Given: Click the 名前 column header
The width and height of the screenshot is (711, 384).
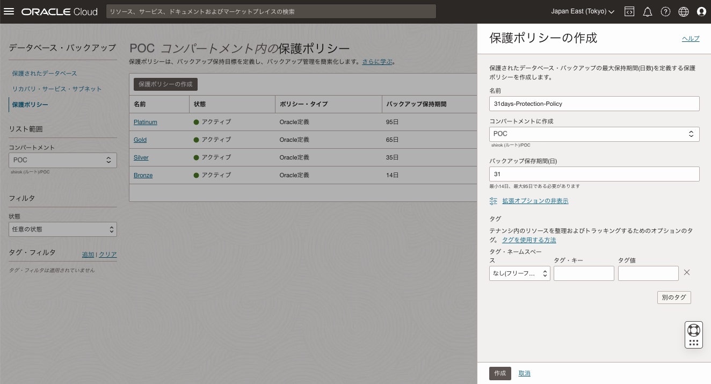Looking at the screenshot, I should [140, 104].
